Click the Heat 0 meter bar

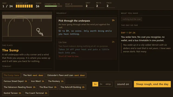click(x=74, y=6)
